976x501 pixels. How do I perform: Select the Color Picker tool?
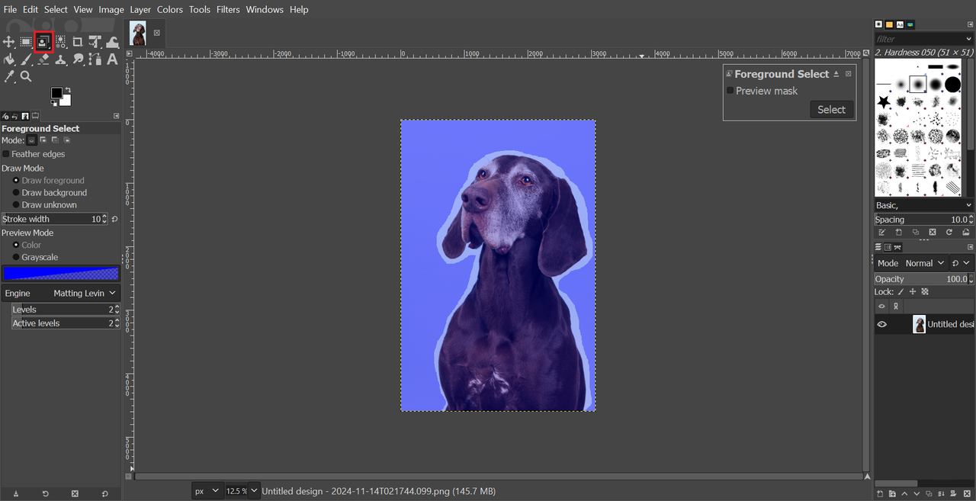(9, 76)
